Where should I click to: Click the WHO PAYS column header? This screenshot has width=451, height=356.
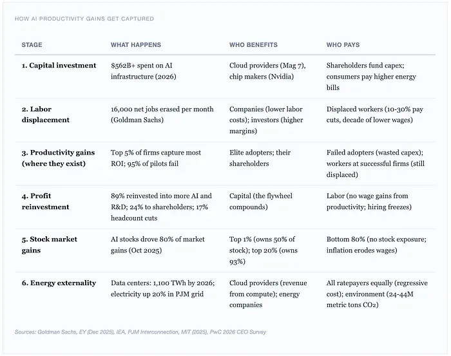[x=343, y=45]
